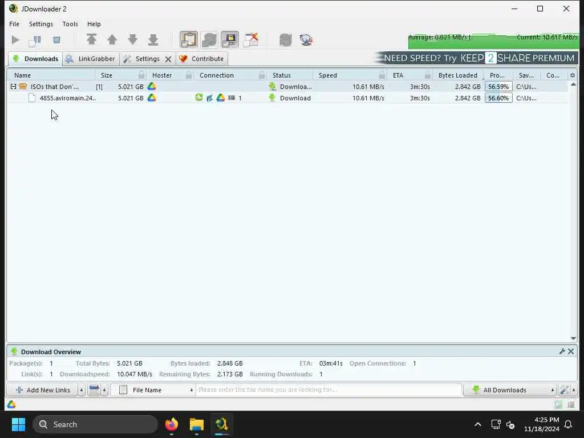Open the Add New Links dropdown arrow
The width and height of the screenshot is (584, 438).
click(82, 390)
